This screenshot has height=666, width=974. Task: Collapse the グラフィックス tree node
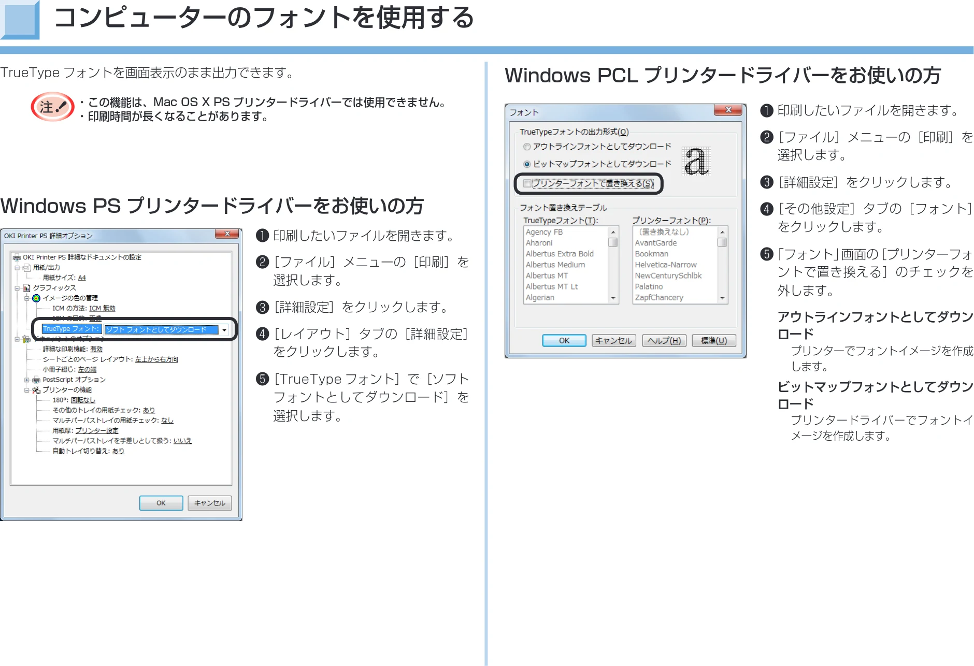pyautogui.click(x=17, y=288)
